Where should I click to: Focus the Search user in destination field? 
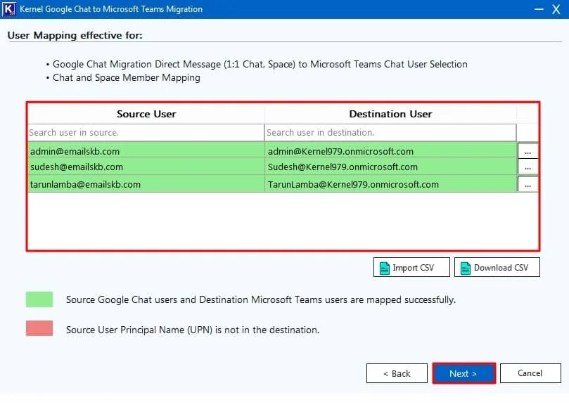390,132
